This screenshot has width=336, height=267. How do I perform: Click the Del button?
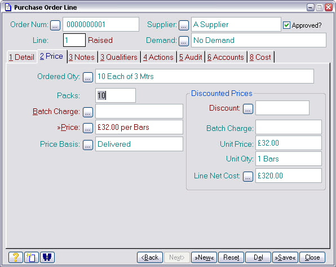(258, 257)
